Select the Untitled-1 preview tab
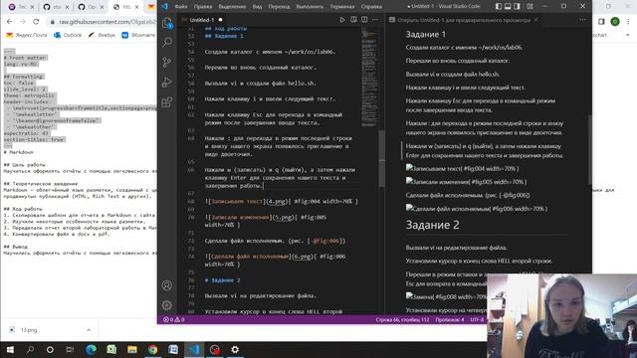Screen dimensions: 637x358 click(463, 20)
